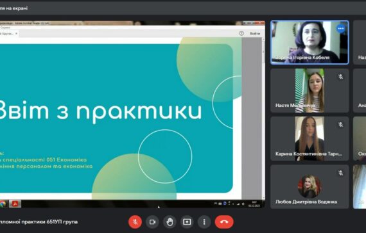366x233 pixels.
Task: Raise hand in the meeting
Action: [x=170, y=222]
